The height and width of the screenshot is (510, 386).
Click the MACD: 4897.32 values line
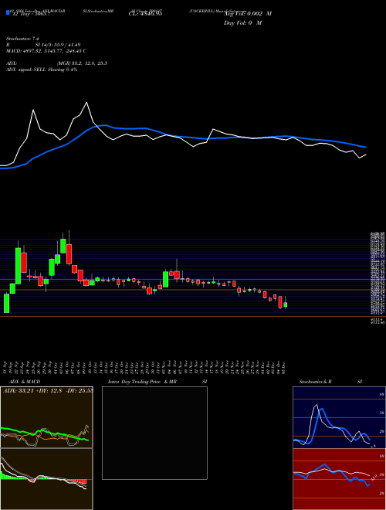46,51
